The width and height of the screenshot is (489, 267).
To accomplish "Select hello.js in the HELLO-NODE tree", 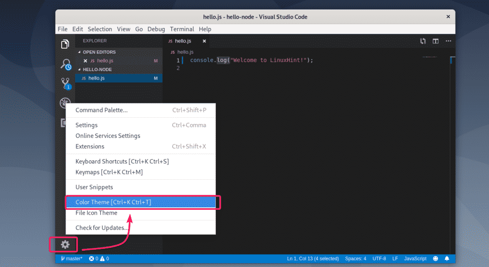I will click(96, 78).
